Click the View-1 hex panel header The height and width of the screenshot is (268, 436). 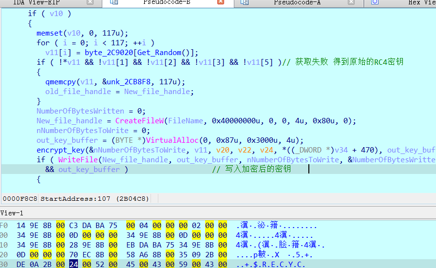[x=12, y=213]
